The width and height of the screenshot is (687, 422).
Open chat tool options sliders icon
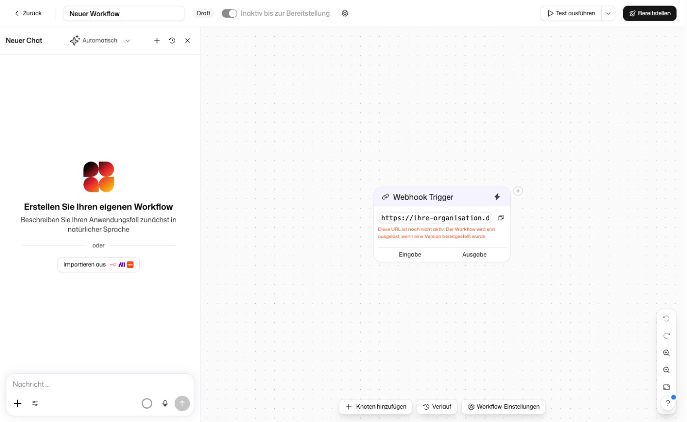tap(35, 403)
